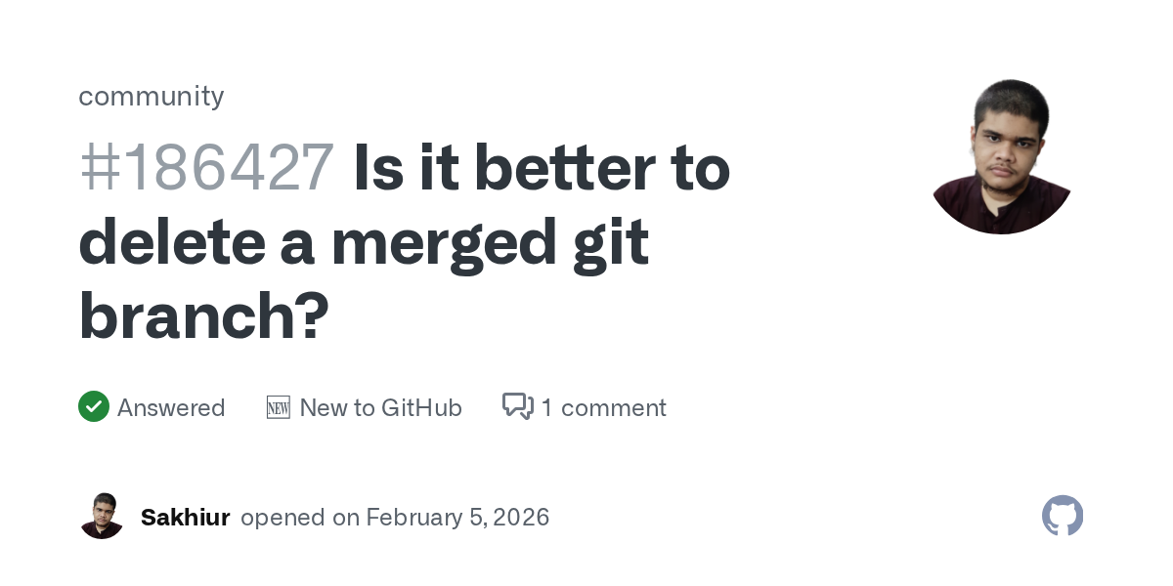Click the small Sakhiur avatar
The height and width of the screenshot is (586, 1173).
tap(102, 516)
